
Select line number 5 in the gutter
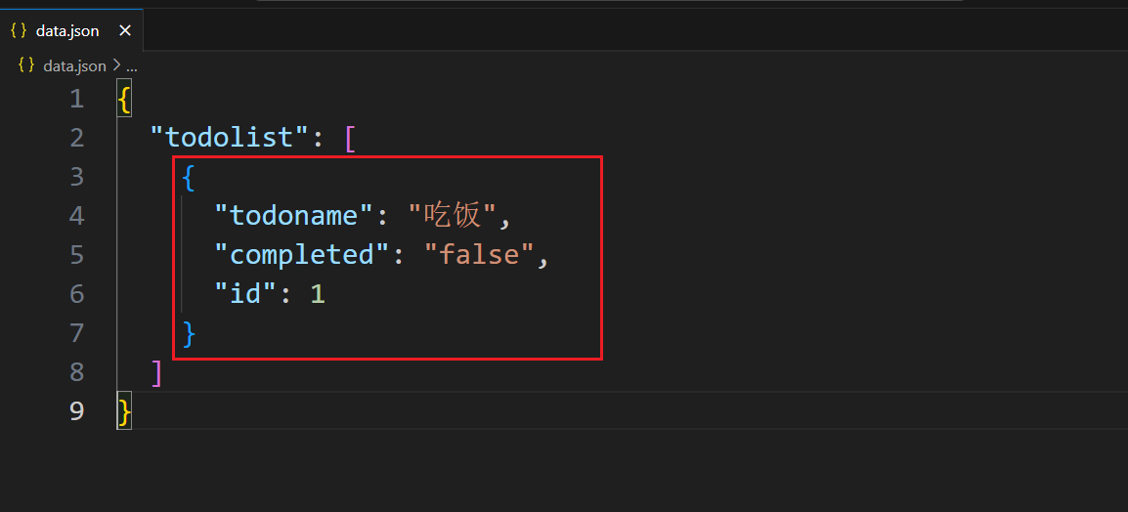77,255
